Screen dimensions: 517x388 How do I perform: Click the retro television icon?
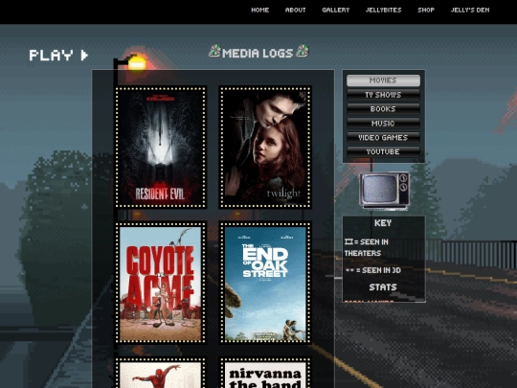[x=385, y=191]
